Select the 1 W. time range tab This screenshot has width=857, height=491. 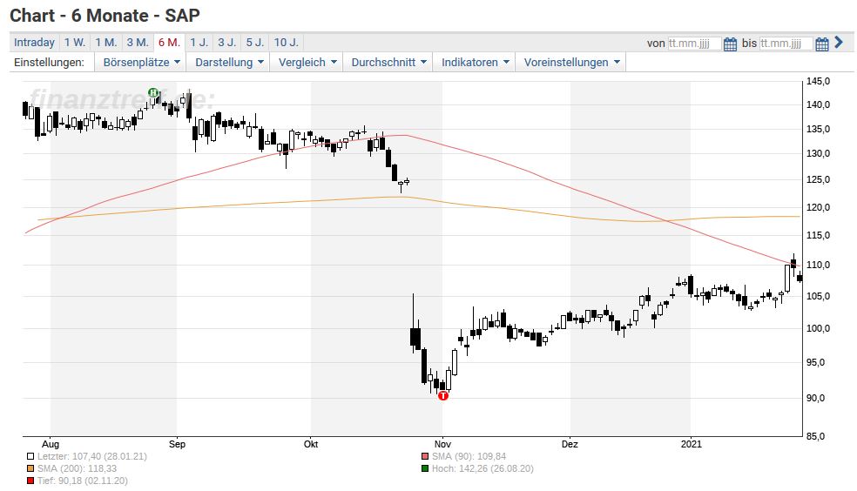click(74, 43)
